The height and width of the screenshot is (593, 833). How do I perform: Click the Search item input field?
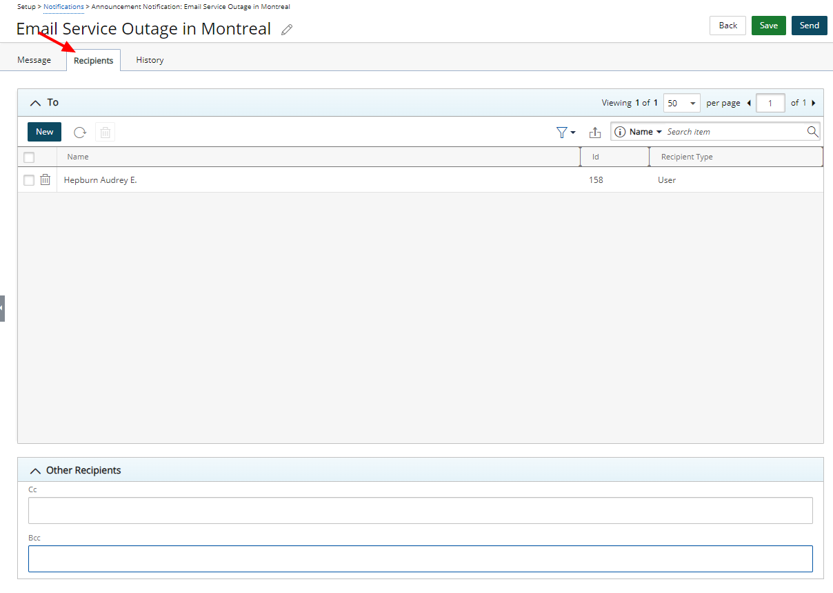(x=735, y=132)
